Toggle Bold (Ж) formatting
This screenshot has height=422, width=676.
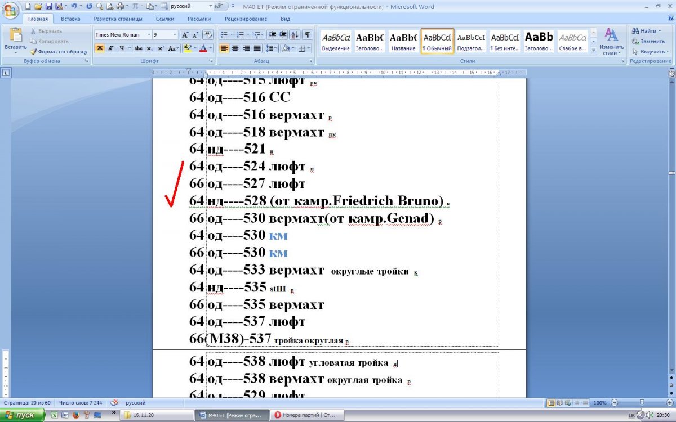click(x=100, y=48)
